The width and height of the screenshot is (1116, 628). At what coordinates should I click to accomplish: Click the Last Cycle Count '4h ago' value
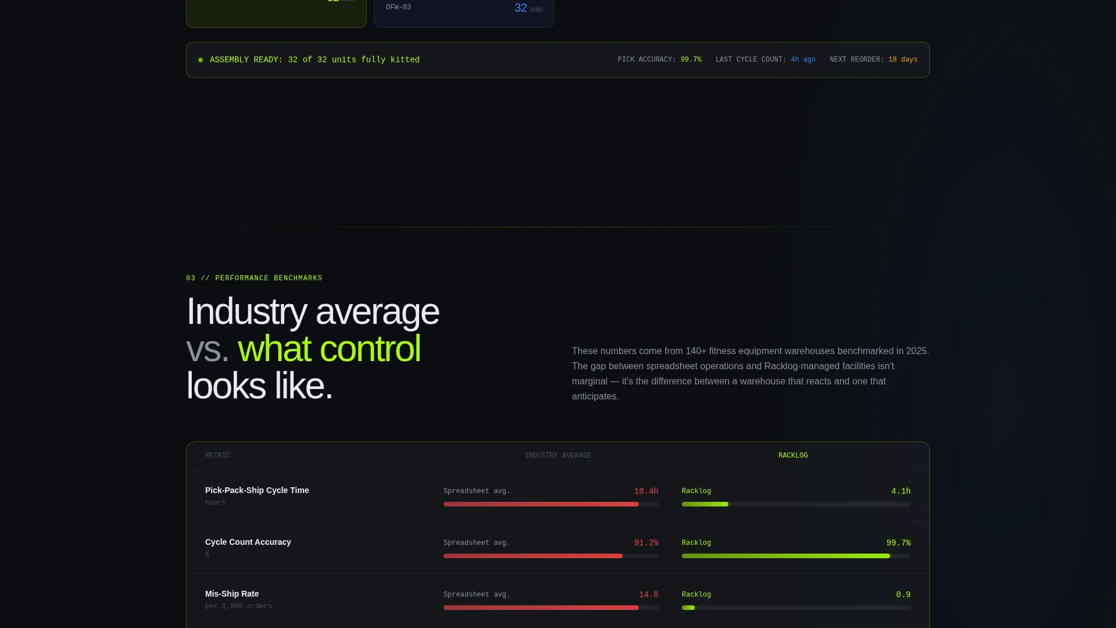[803, 60]
